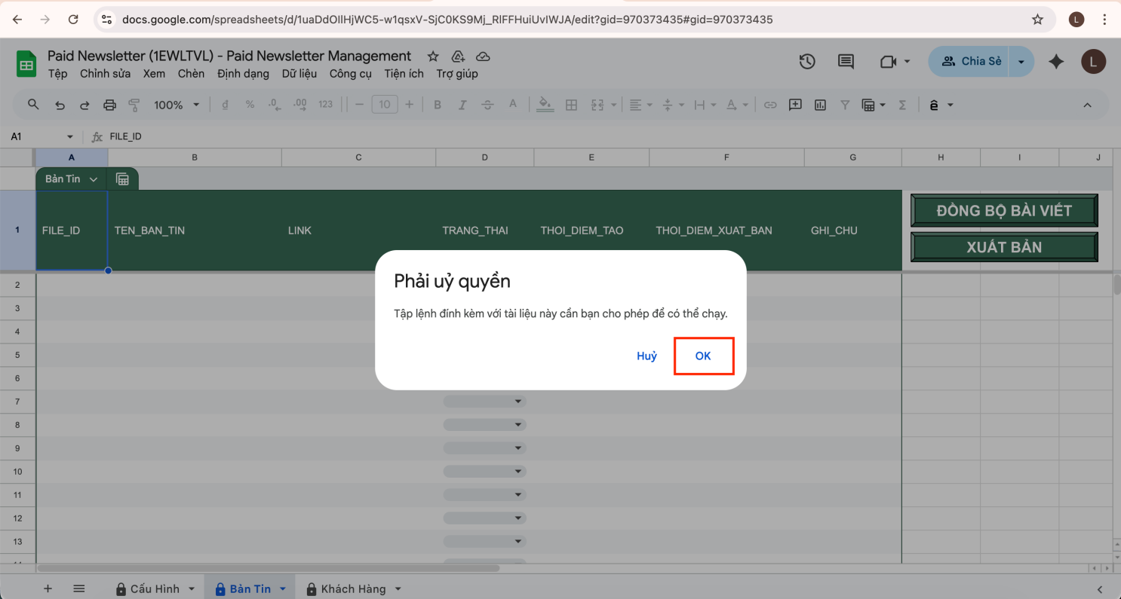
Task: Insert a comment toolbar icon
Action: click(x=795, y=105)
